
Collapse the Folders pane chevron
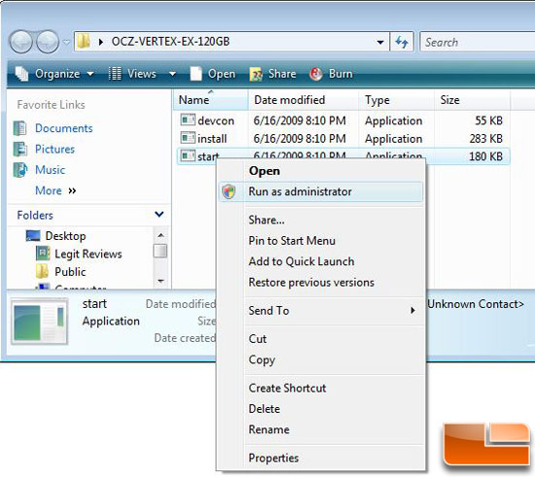point(159,215)
